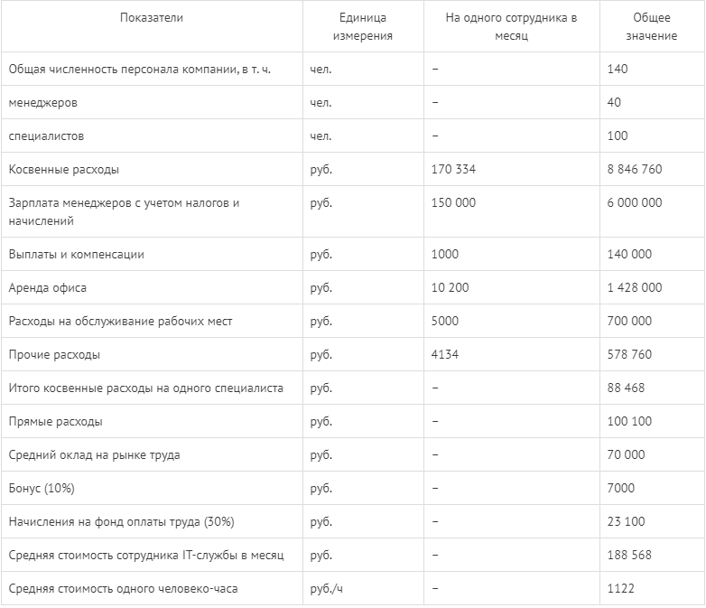Image resolution: width=706 pixels, height=608 pixels.
Task: Click the Аренда офиса cell
Action: click(x=47, y=287)
